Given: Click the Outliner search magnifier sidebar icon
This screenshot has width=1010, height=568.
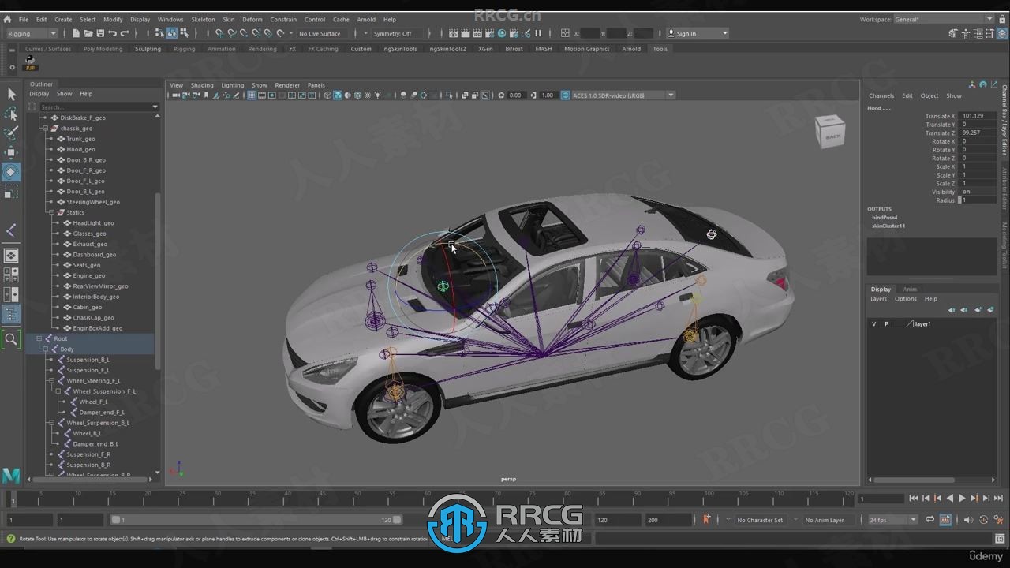Looking at the screenshot, I should coord(11,339).
